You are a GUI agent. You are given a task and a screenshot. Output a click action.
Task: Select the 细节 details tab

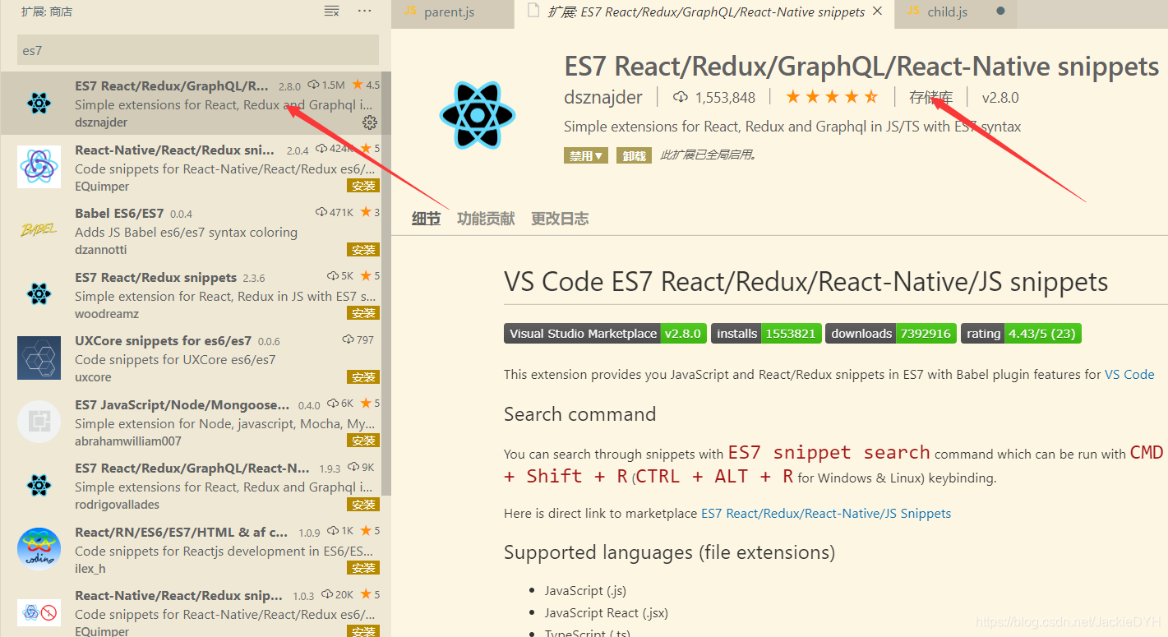coord(426,219)
